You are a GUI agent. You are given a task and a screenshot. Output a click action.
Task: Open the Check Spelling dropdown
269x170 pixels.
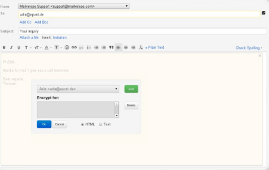(x=249, y=48)
